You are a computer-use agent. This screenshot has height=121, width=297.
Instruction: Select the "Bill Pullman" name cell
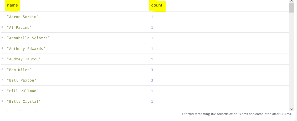pos(23,91)
